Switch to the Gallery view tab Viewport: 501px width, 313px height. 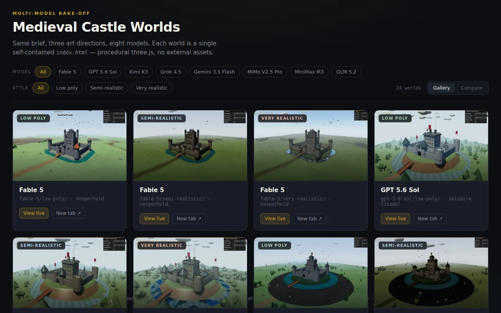[x=442, y=88]
